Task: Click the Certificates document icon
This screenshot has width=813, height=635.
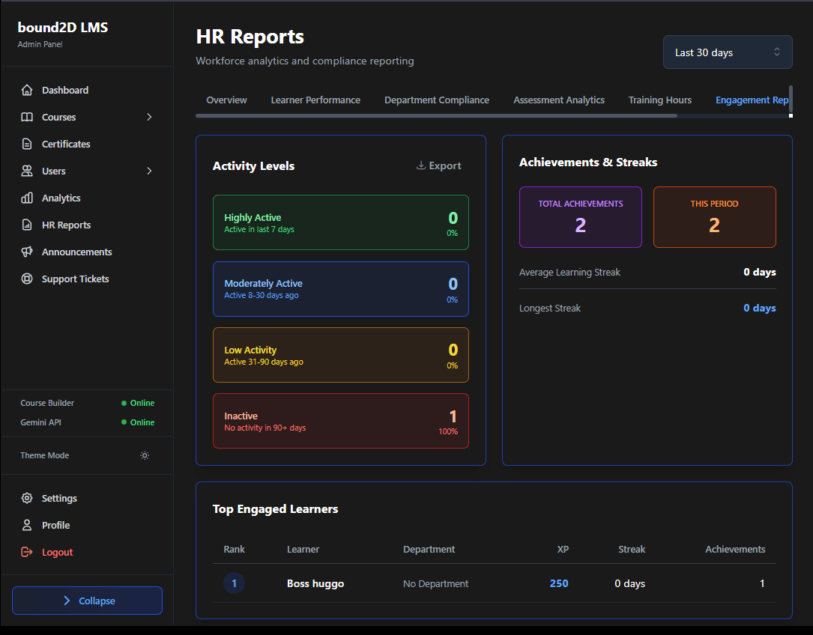Action: [x=27, y=145]
